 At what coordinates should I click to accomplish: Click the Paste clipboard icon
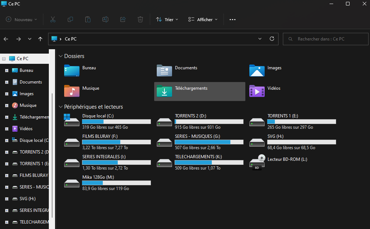click(88, 20)
